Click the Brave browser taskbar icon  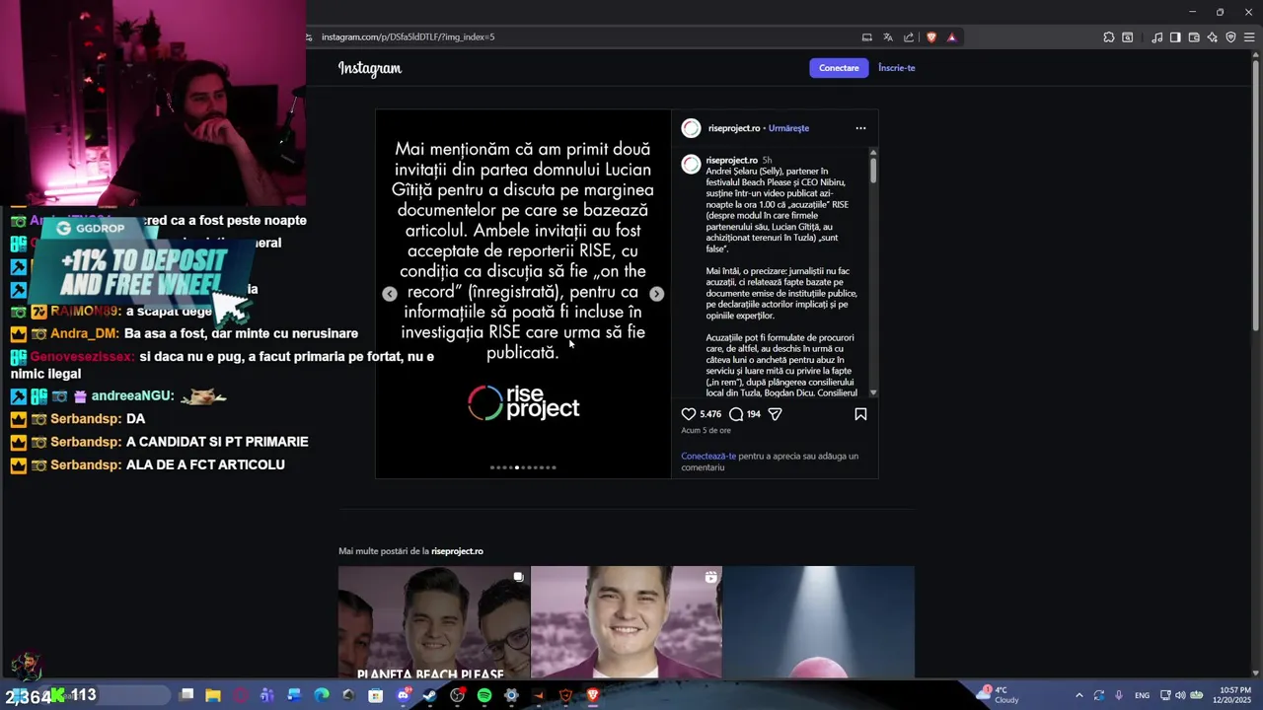pyautogui.click(x=592, y=695)
